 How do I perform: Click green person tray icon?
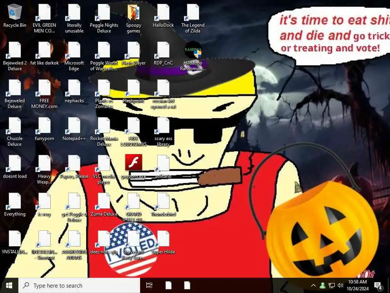pos(323,285)
